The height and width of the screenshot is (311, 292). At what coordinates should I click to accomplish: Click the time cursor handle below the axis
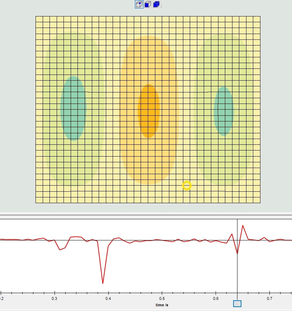[237, 304]
